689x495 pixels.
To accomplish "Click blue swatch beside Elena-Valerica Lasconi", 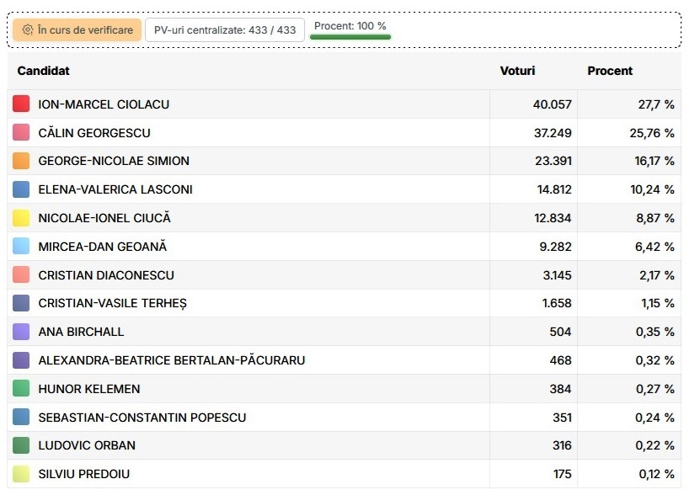I will tap(22, 189).
